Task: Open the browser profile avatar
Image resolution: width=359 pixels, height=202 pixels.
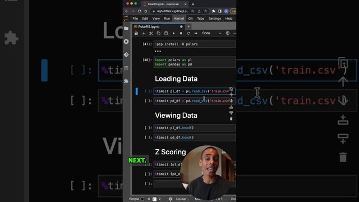Action: 226,11
